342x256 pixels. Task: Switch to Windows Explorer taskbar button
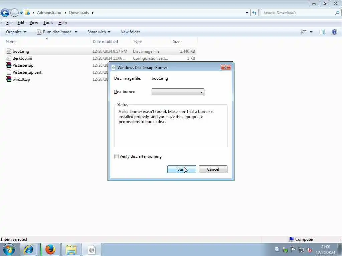(x=71, y=249)
